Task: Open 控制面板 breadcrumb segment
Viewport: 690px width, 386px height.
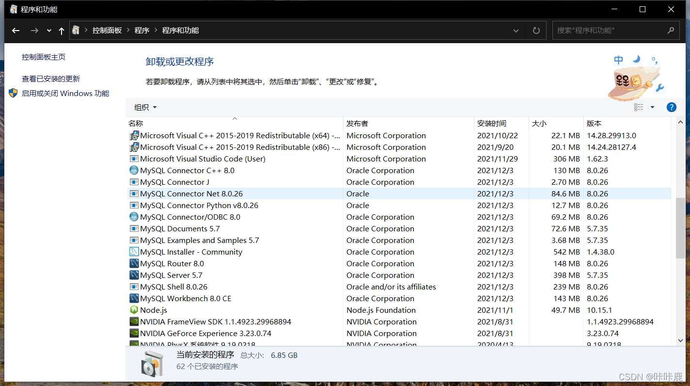Action: (x=107, y=30)
